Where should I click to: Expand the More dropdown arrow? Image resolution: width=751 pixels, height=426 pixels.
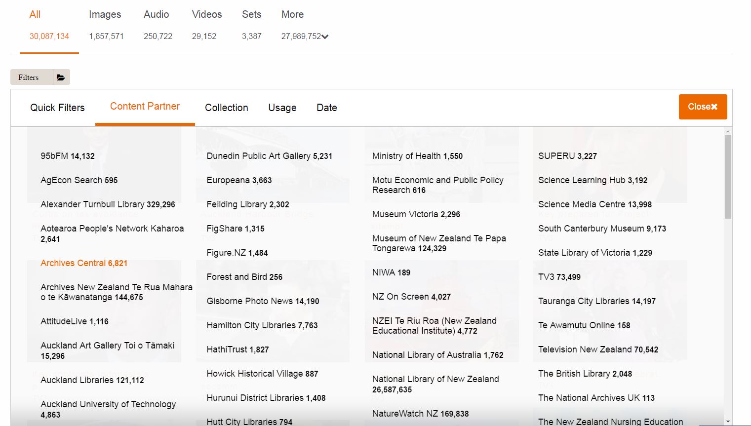tap(325, 37)
